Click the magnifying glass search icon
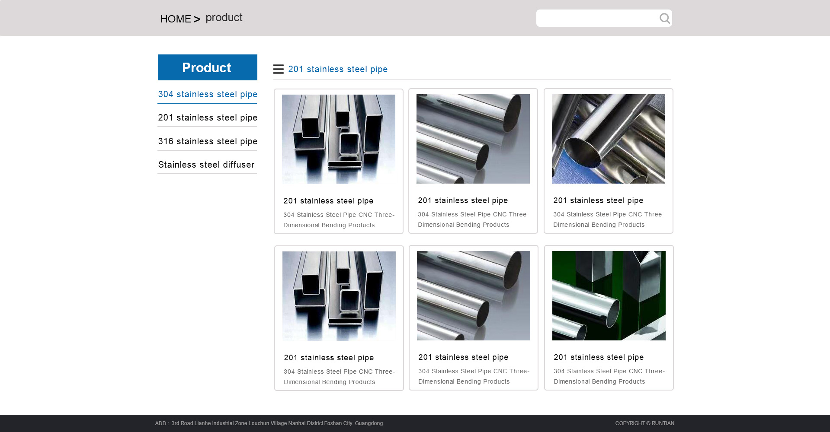830x432 pixels. (x=664, y=18)
